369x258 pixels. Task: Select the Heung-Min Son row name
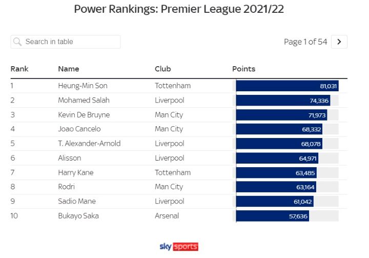(83, 86)
